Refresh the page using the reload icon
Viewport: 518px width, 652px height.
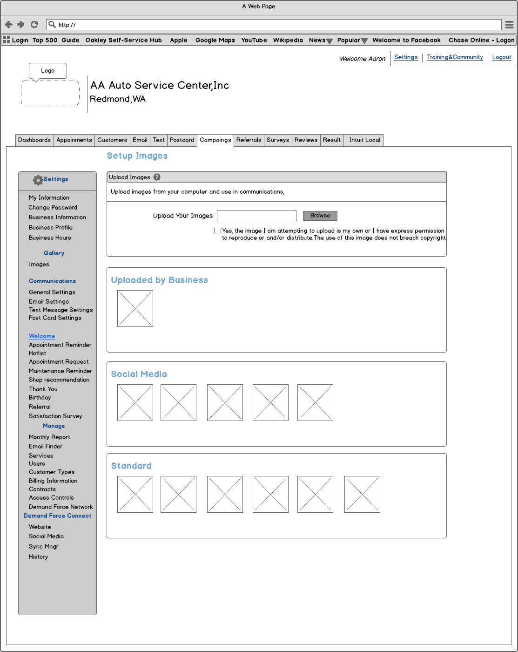click(x=34, y=24)
